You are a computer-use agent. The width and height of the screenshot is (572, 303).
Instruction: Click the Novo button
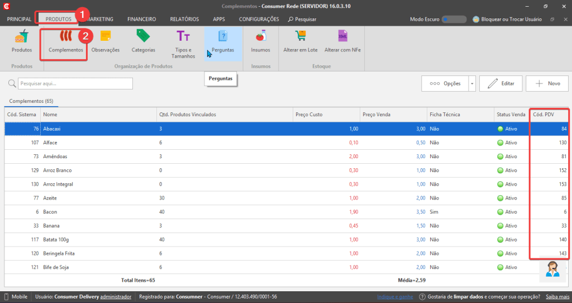547,84
